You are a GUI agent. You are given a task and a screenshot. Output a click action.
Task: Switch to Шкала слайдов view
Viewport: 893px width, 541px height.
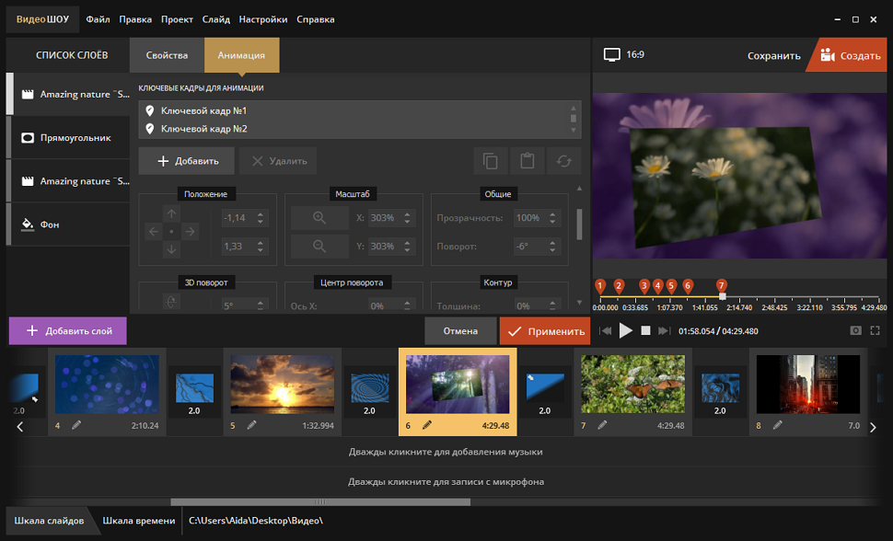point(49,521)
